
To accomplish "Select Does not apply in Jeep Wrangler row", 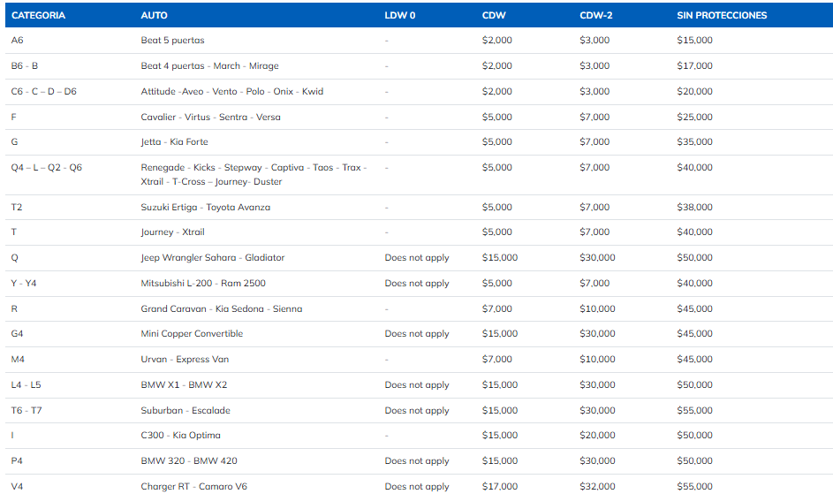I will pos(417,258).
